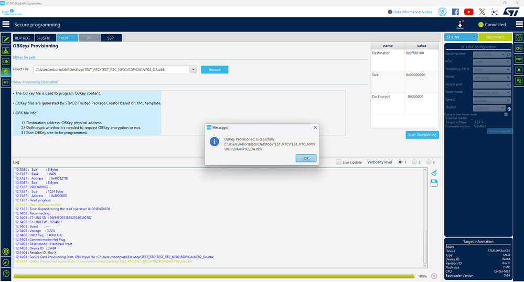Open the Frequency (kHz) dropdown
Screen dimensions: 524x282
492,70
